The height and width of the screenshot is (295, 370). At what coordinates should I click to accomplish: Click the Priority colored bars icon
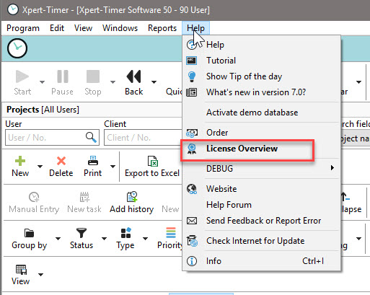click(x=171, y=233)
